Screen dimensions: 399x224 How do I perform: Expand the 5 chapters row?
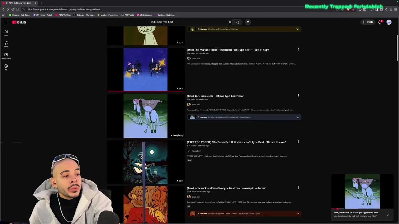244,29
